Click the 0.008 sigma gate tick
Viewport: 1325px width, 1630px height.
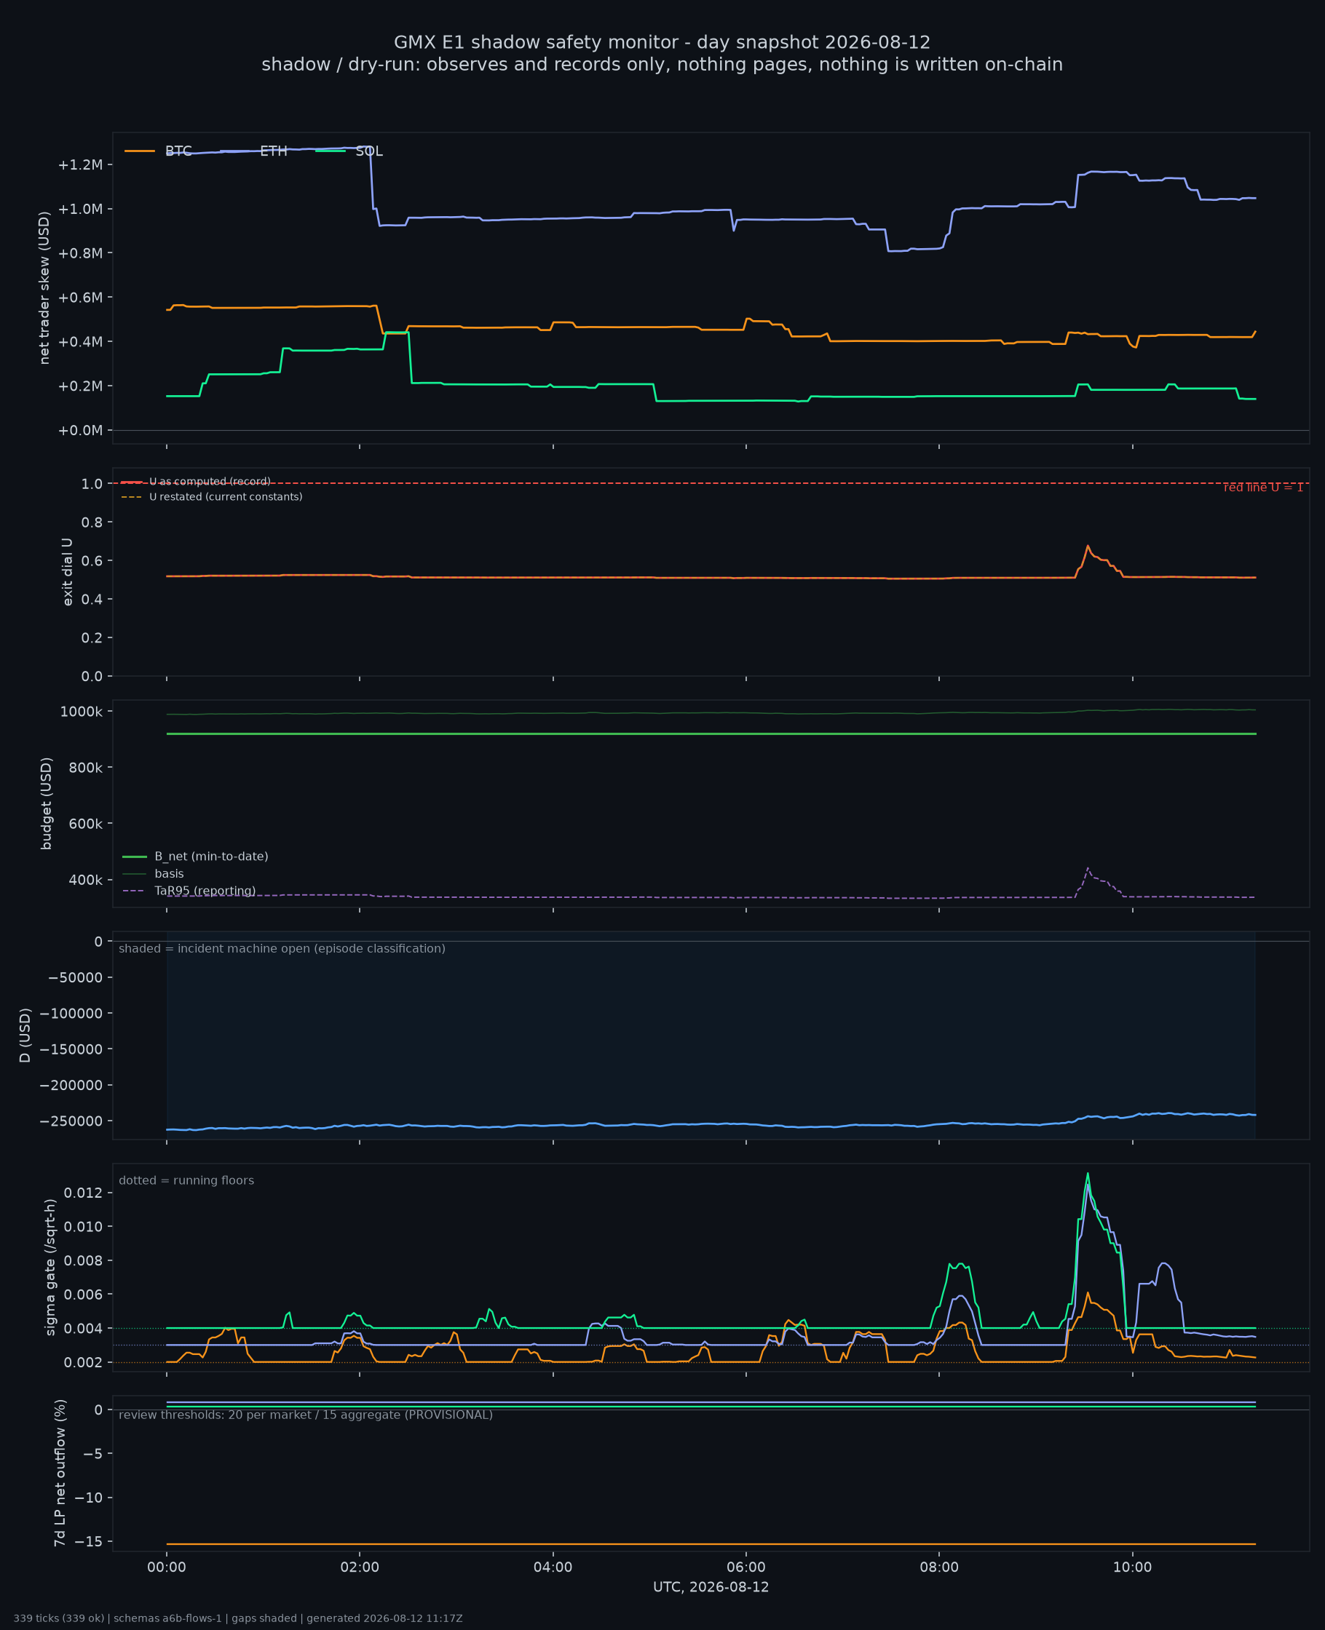click(82, 1261)
